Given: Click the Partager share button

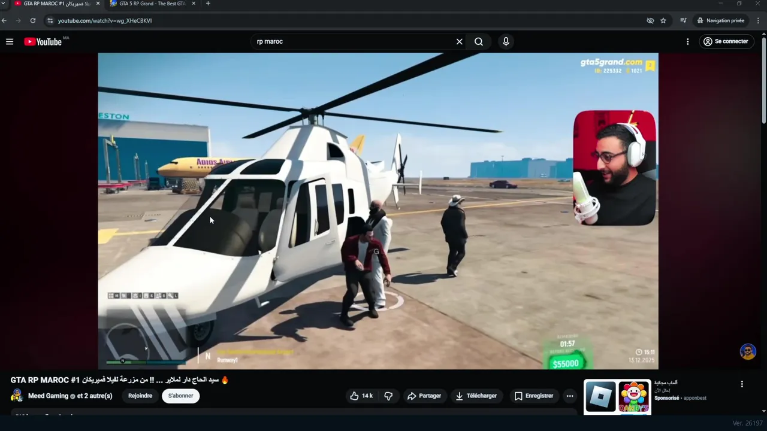Looking at the screenshot, I should (424, 396).
